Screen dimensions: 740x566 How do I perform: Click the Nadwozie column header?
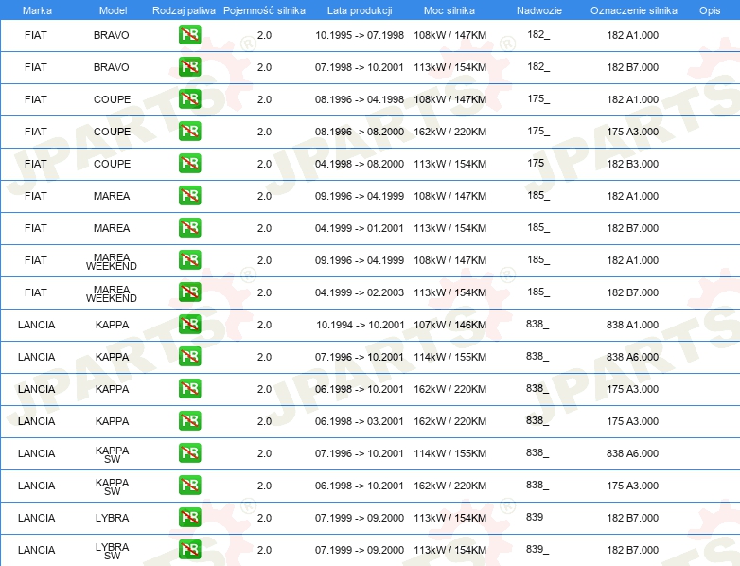tap(539, 10)
